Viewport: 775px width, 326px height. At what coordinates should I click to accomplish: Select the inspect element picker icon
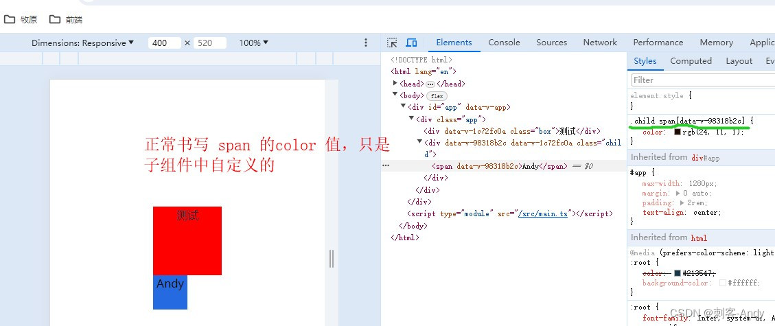(x=392, y=43)
